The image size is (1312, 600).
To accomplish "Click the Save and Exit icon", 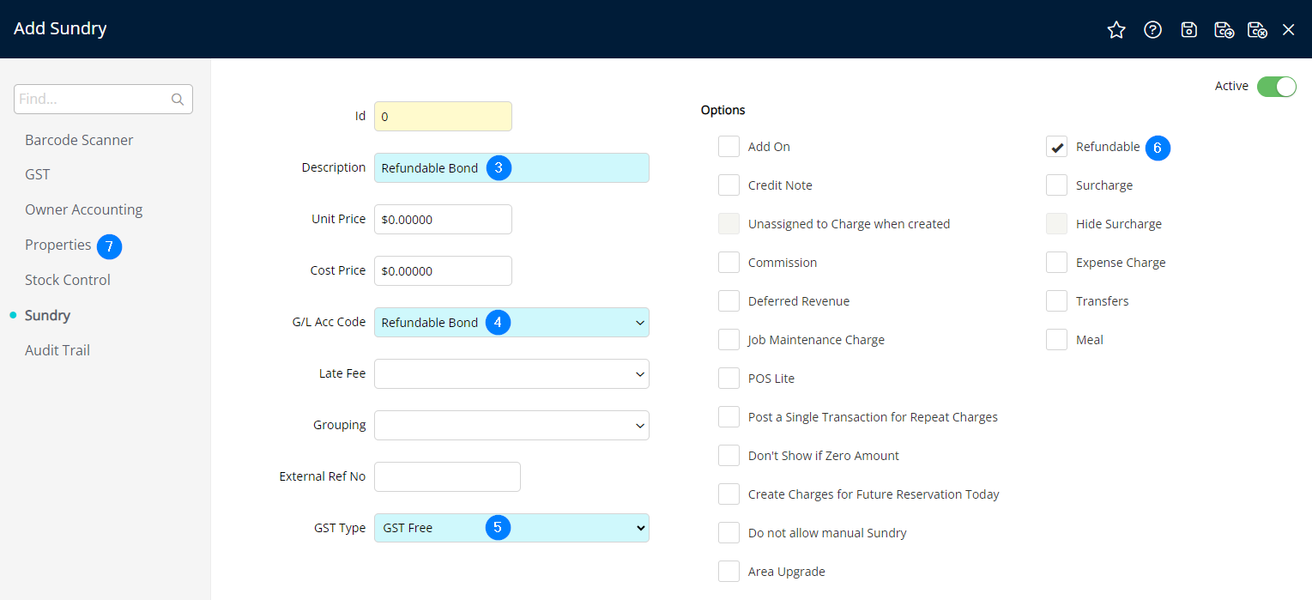I will (x=1257, y=30).
